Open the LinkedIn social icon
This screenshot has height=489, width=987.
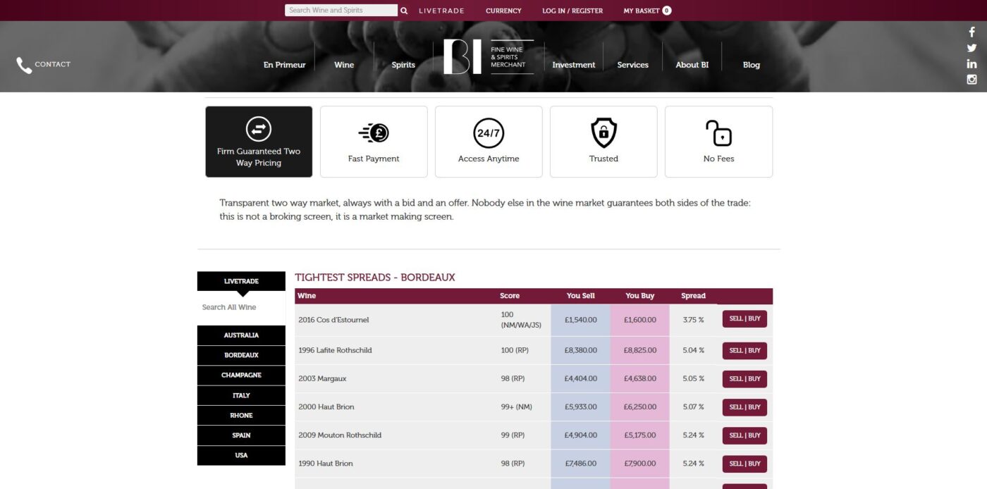pos(971,63)
